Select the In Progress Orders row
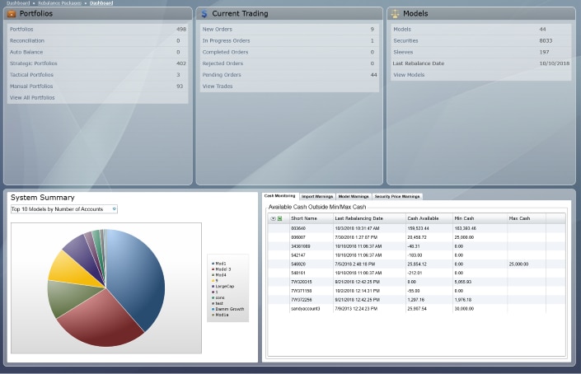The image size is (581, 374). 289,40
